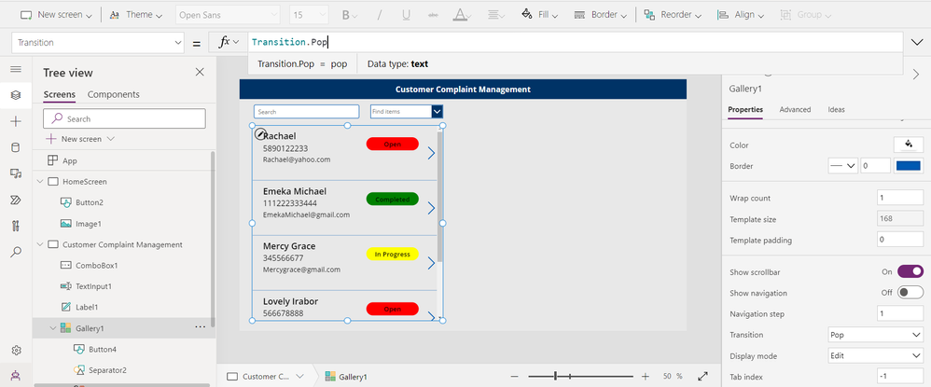Open the Fill color menu
Screen dimensions: 931x387
pos(539,15)
